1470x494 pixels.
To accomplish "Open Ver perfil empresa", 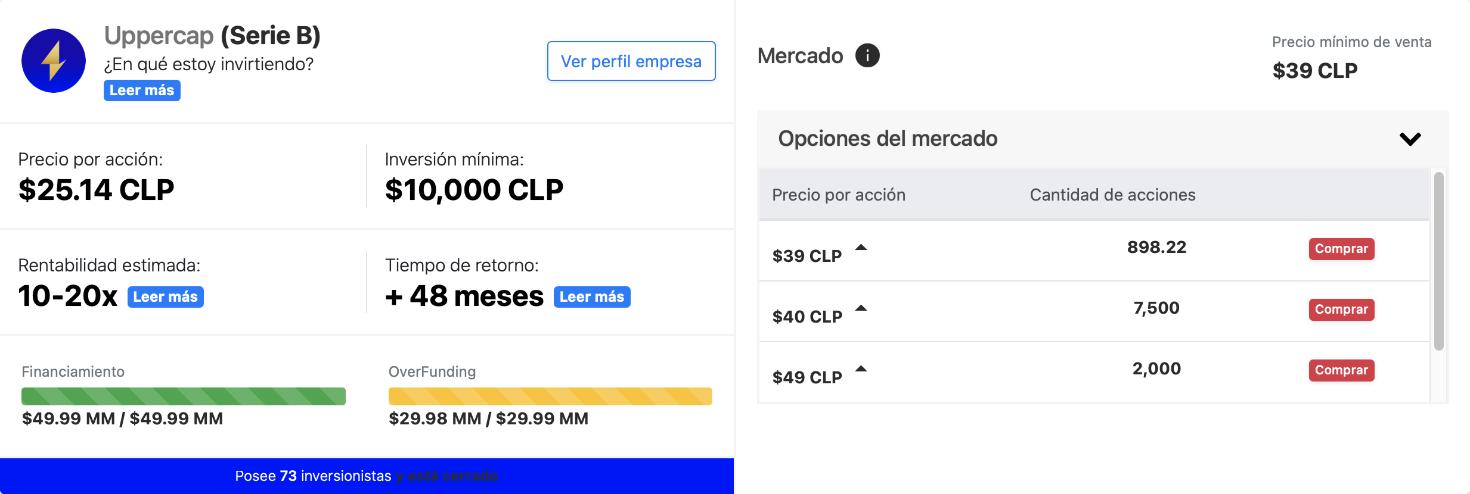I will tap(631, 61).
